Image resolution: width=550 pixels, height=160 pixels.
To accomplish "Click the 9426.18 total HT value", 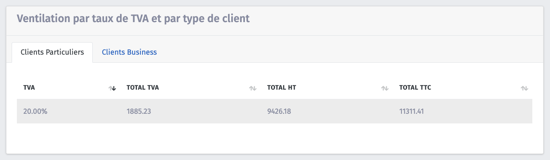I will [x=279, y=111].
